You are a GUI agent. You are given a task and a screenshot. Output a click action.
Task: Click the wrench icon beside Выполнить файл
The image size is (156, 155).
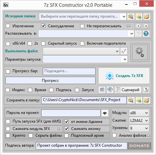click(x=124, y=51)
